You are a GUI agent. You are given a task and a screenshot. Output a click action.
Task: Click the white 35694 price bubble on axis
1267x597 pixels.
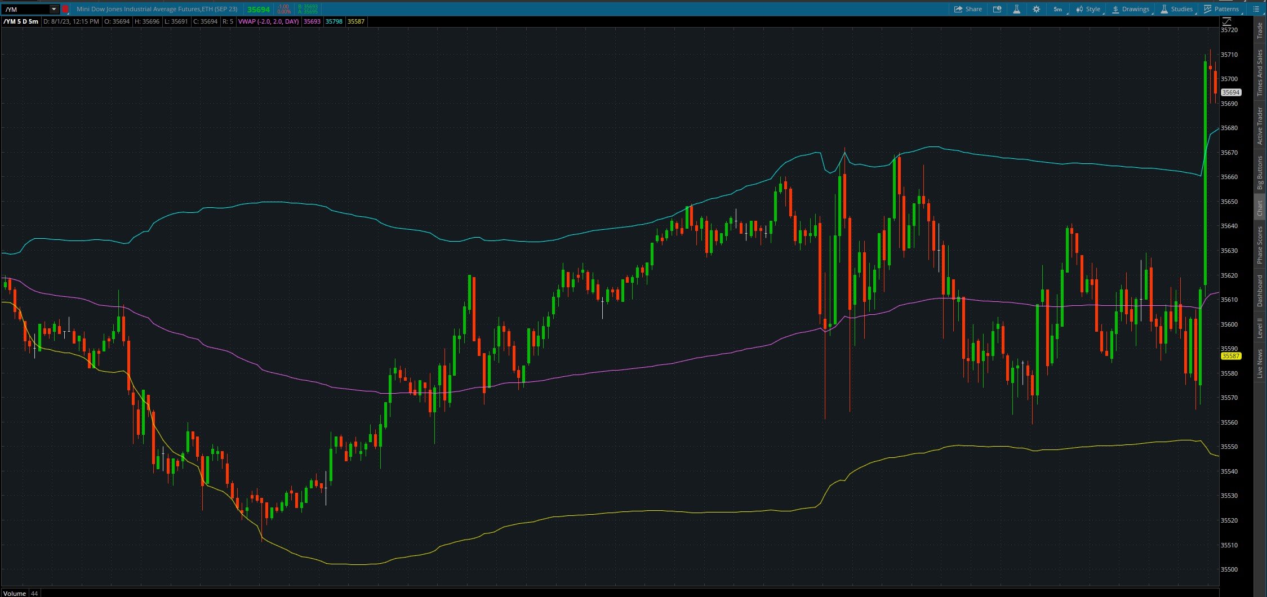click(1231, 92)
